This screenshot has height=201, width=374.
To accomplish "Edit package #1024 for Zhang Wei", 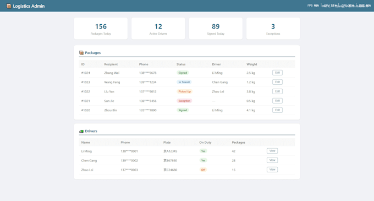I will [x=277, y=73].
